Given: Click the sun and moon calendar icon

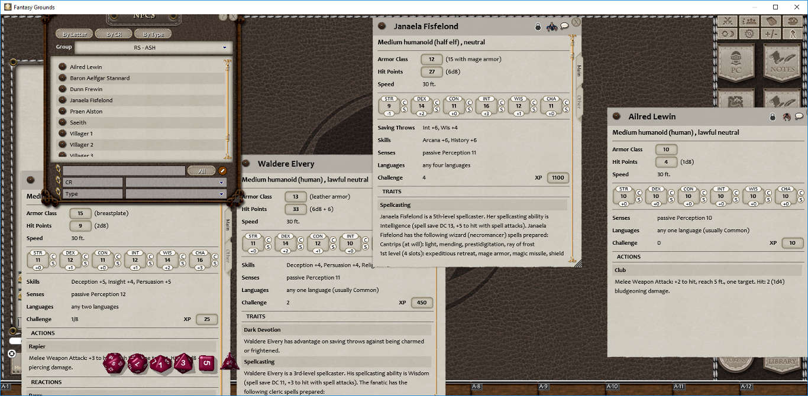Looking at the screenshot, I should pos(728,34).
